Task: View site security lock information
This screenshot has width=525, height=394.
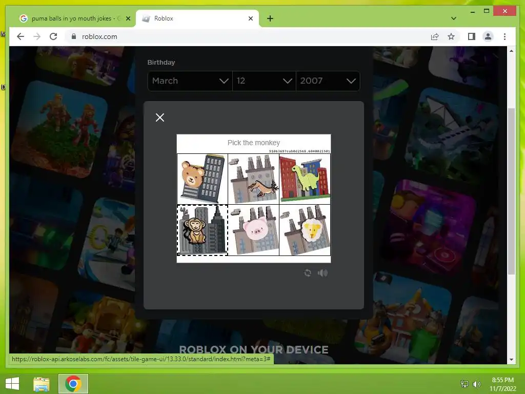Action: coord(74,36)
